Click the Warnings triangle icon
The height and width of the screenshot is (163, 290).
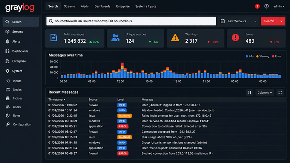(x=175, y=38)
